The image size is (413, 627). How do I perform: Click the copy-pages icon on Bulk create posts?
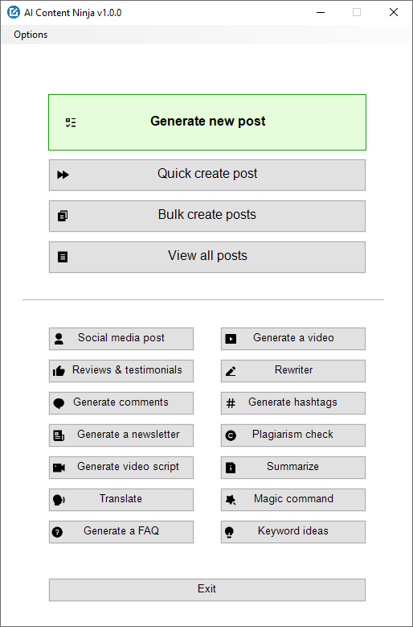[63, 216]
